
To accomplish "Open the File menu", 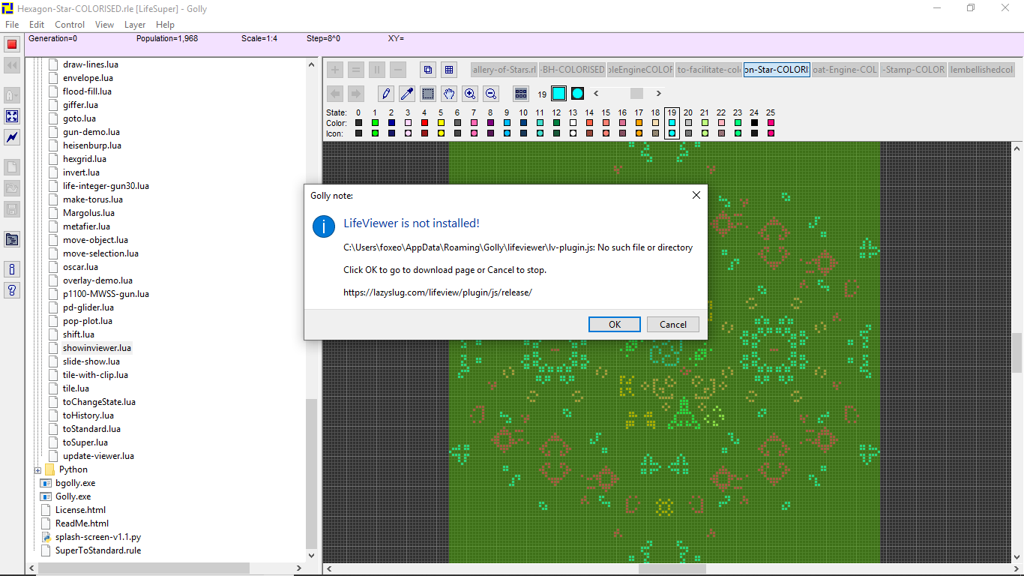I will (12, 25).
